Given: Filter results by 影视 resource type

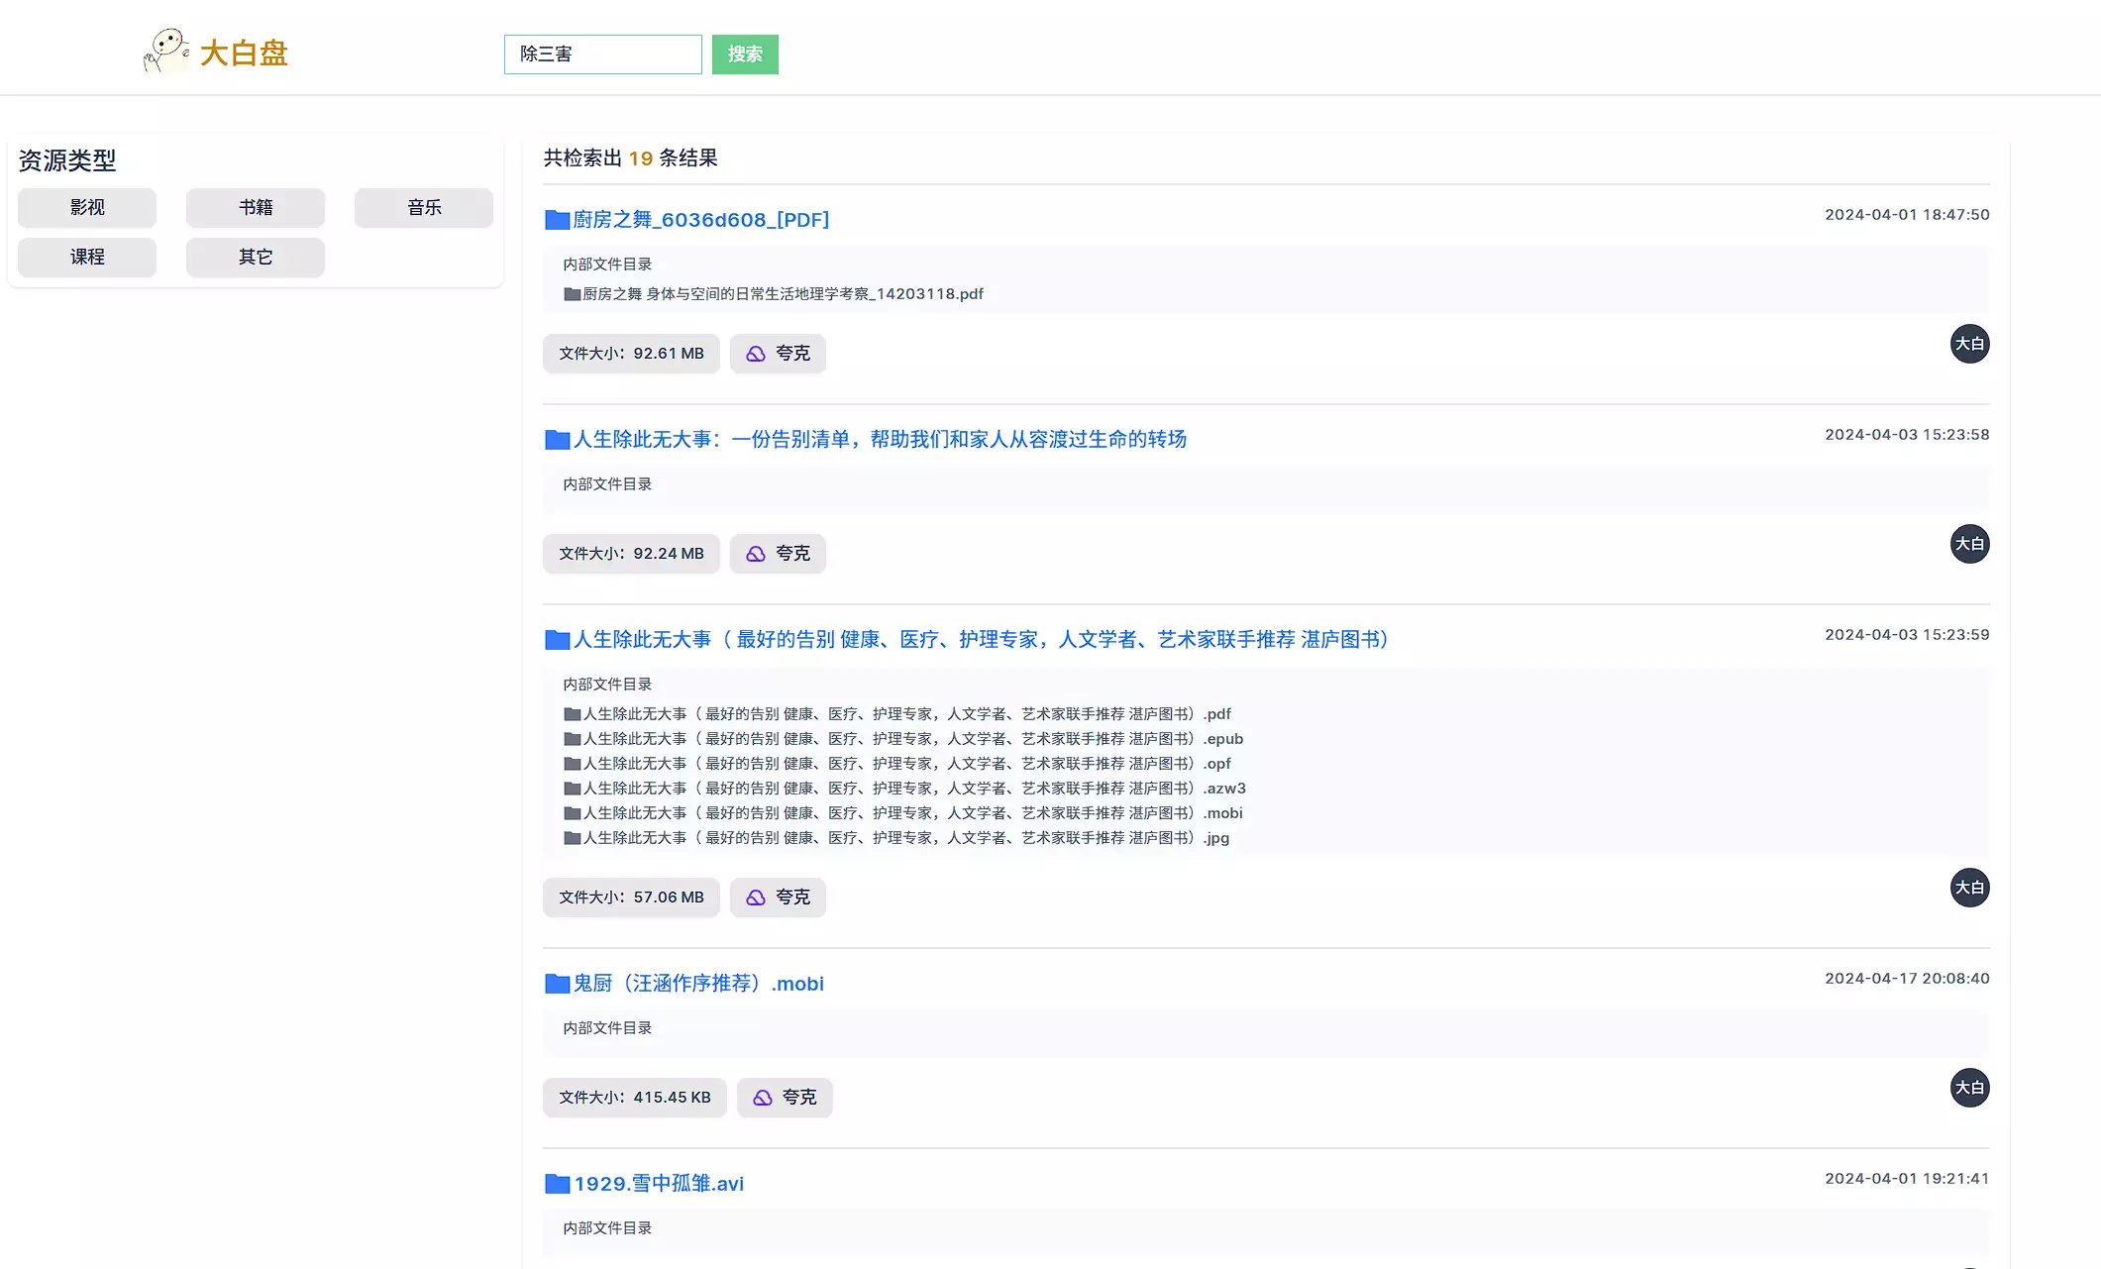Looking at the screenshot, I should [87, 208].
